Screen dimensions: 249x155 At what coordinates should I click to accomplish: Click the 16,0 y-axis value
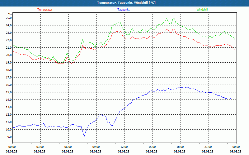(9, 85)
